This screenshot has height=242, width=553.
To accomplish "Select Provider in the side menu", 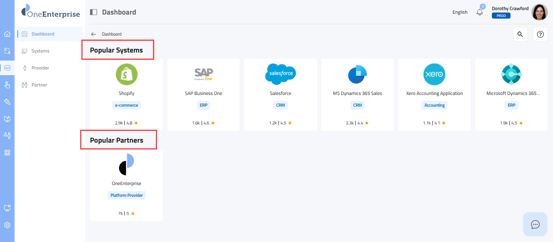I will (40, 68).
